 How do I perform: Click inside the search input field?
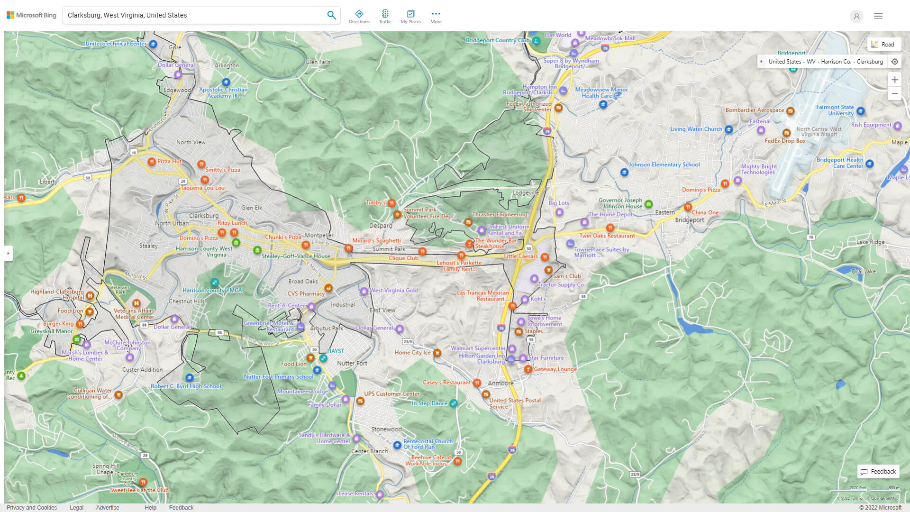point(190,15)
